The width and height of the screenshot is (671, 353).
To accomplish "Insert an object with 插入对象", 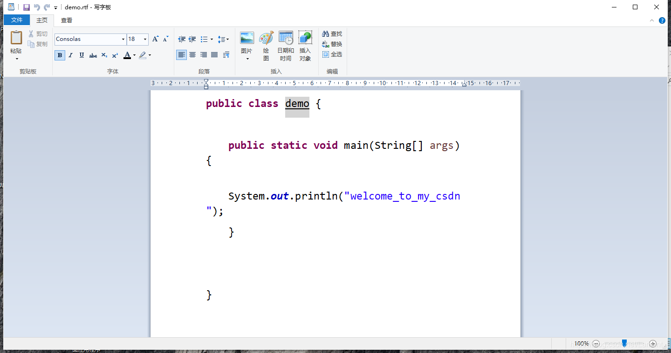I will click(305, 46).
